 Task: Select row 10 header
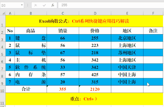click(3, 89)
